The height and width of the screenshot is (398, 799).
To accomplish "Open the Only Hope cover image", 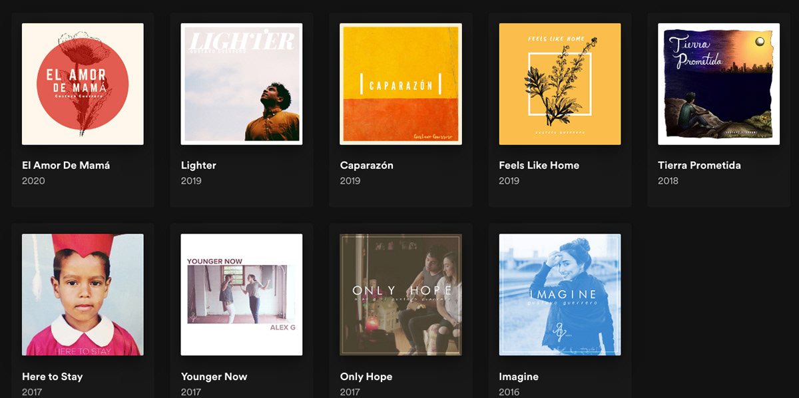I will (401, 295).
